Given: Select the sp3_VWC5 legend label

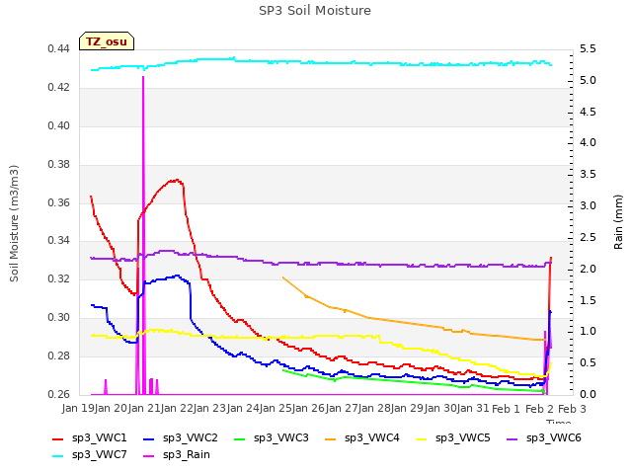Looking at the screenshot, I should (x=463, y=437).
